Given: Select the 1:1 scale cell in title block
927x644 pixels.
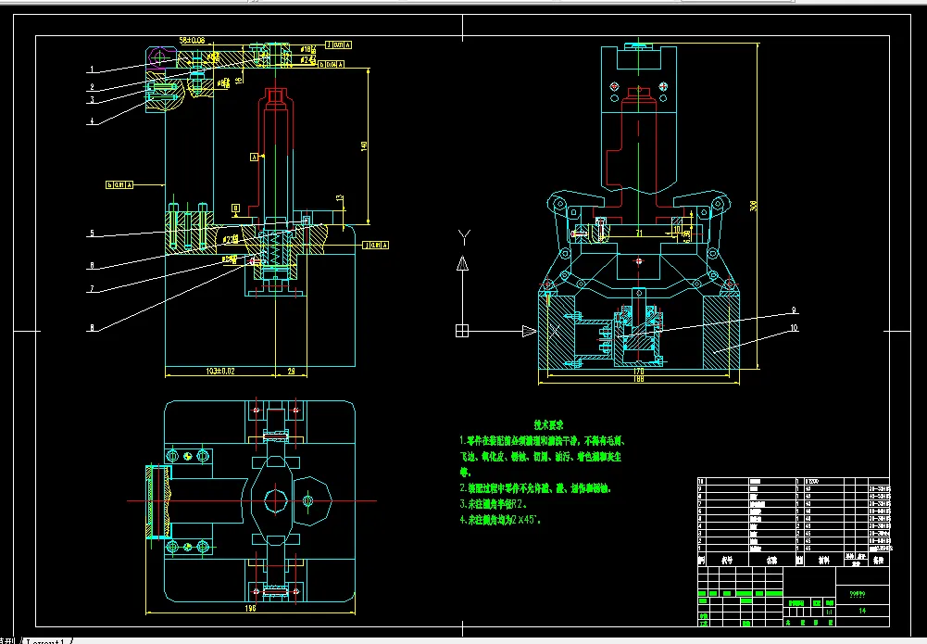Looking at the screenshot, I should coord(830,612).
